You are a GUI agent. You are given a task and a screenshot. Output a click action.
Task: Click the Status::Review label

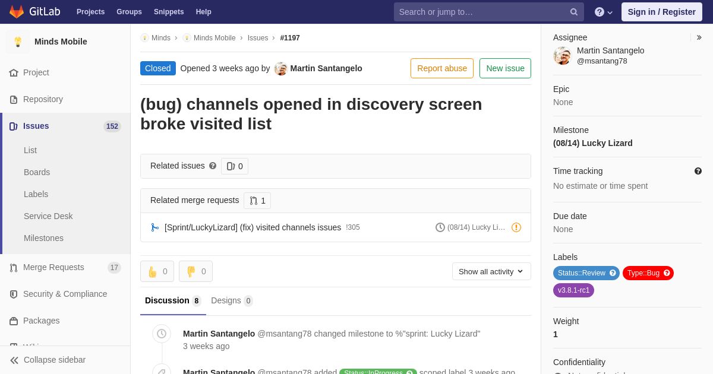pos(581,273)
